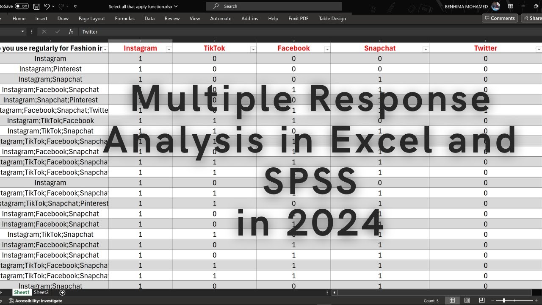
Task: Open the Add-ins ribbon tab
Action: click(249, 19)
